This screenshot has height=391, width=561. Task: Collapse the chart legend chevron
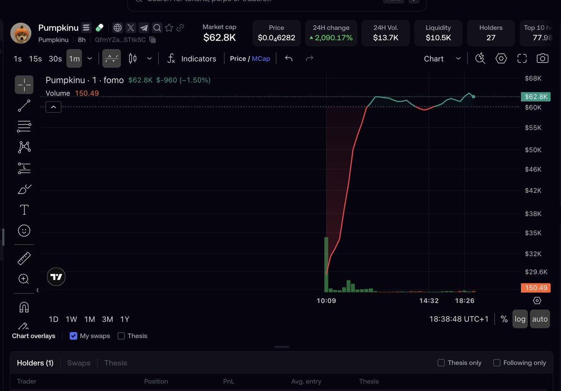[x=53, y=107]
